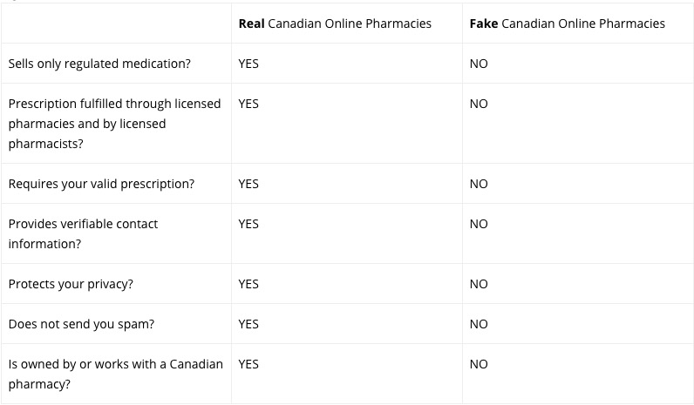This screenshot has height=405, width=694.
Task: Select the licensed pharmacies and pharmacists question
Action: [x=114, y=124]
